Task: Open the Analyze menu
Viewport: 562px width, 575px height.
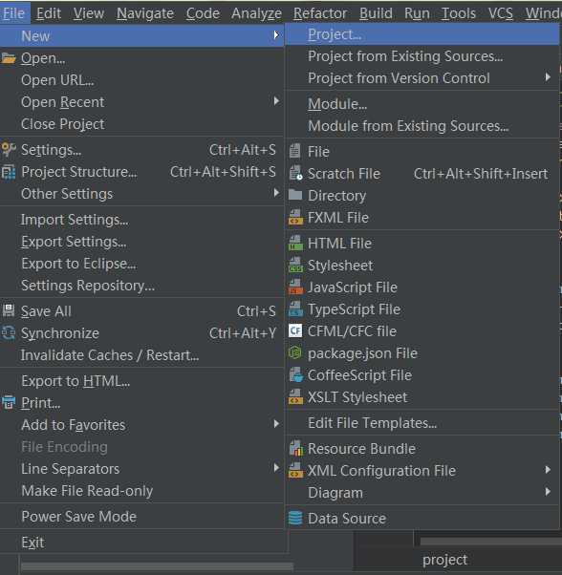Action: pos(256,13)
